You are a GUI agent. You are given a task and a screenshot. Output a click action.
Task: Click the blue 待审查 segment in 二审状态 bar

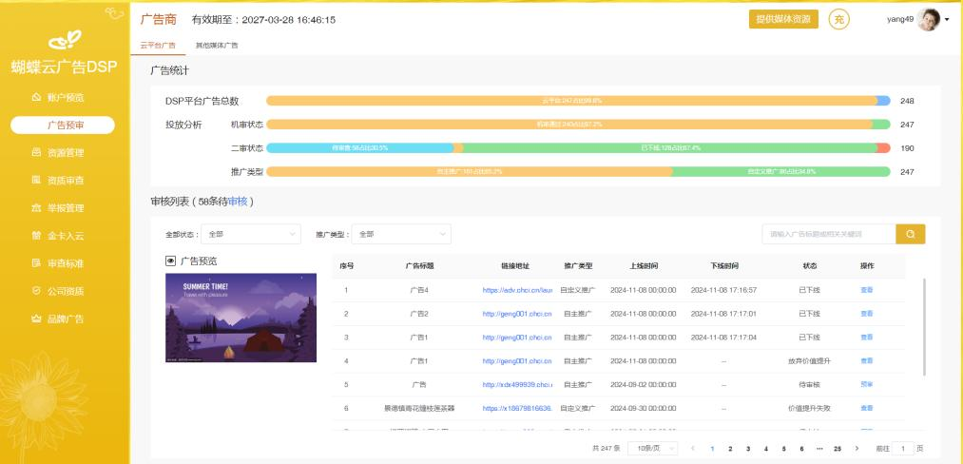click(360, 148)
